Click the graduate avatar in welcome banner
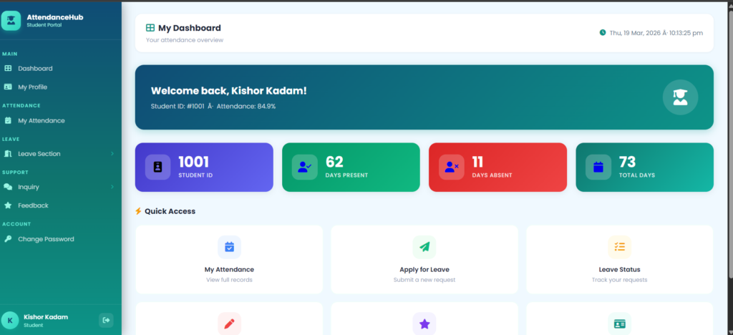The height and width of the screenshot is (335, 733). [x=680, y=97]
